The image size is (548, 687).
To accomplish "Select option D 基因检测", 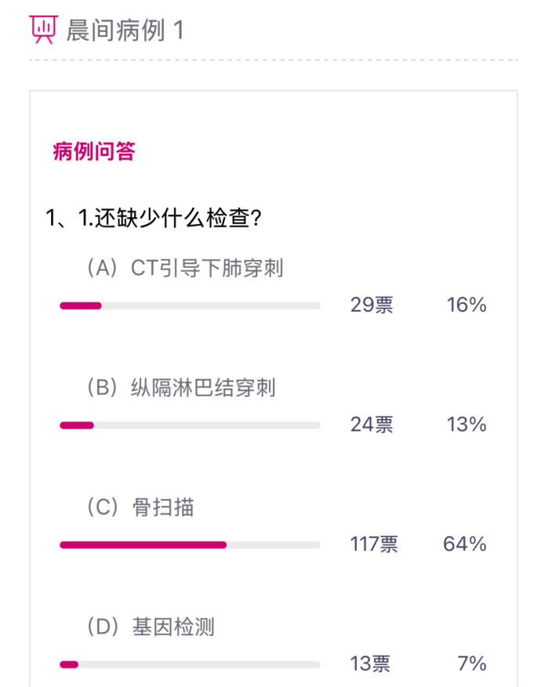I will [150, 627].
